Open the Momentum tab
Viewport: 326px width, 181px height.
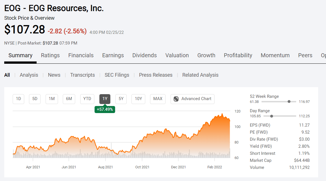click(x=275, y=56)
